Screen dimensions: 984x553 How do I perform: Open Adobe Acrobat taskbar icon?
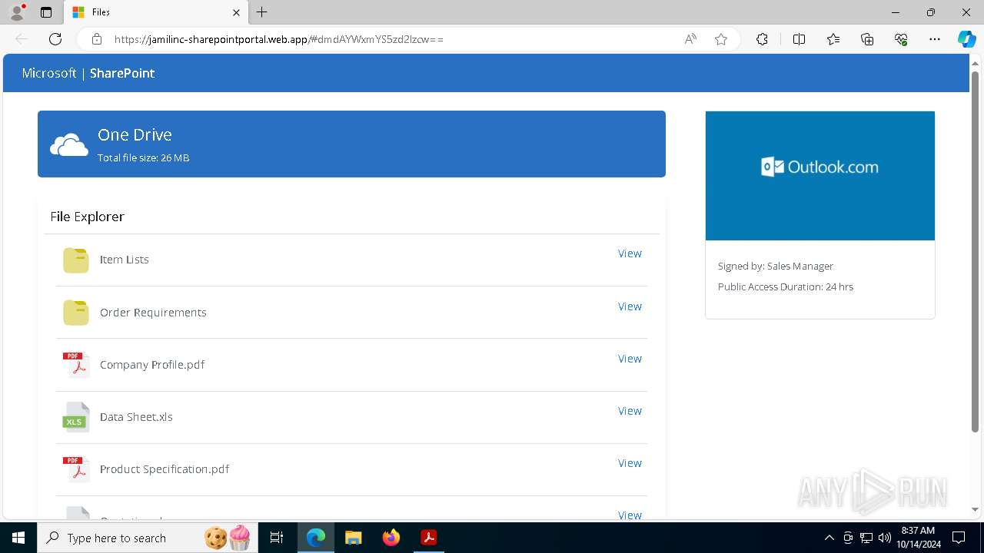click(429, 538)
